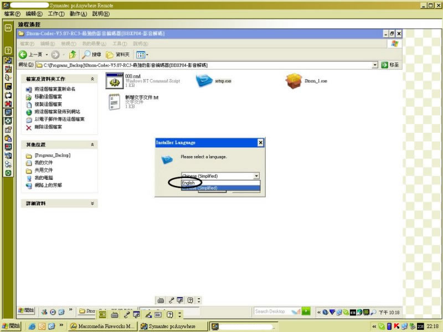Open pcAnywhere 編輯(E) menu
The height and width of the screenshot is (332, 443).
(x=34, y=14)
